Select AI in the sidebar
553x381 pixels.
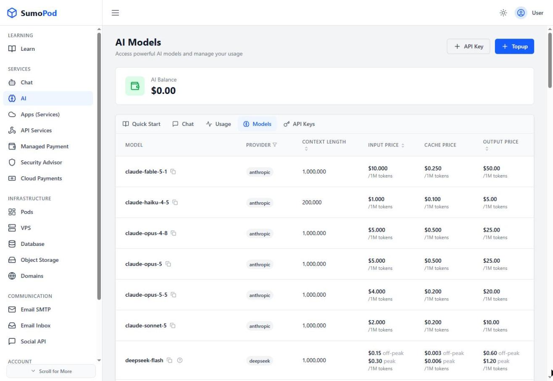tap(48, 99)
